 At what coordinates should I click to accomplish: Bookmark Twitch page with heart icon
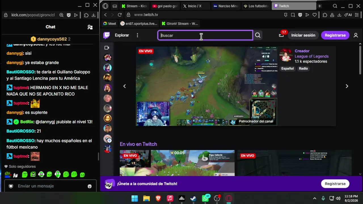[x=314, y=15]
